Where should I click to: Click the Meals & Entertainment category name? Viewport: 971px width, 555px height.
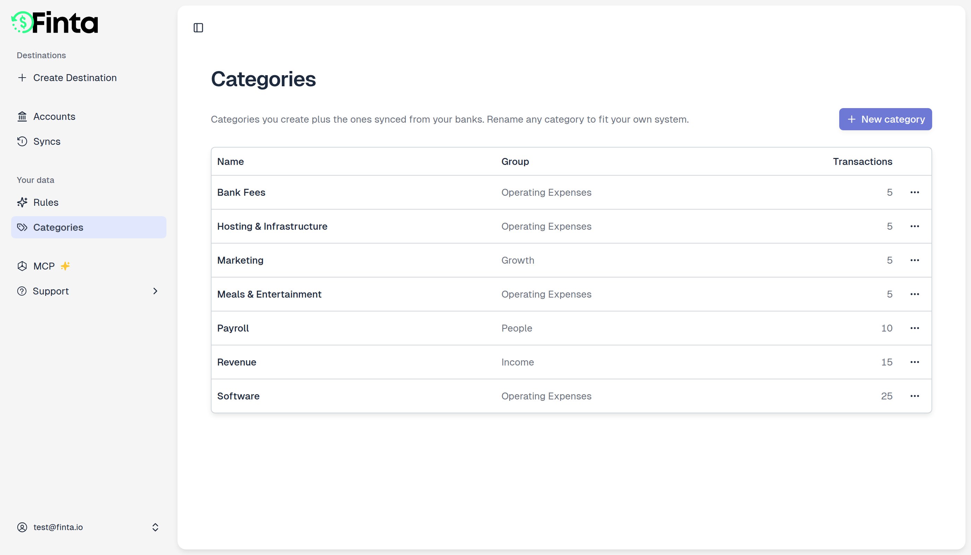point(269,294)
